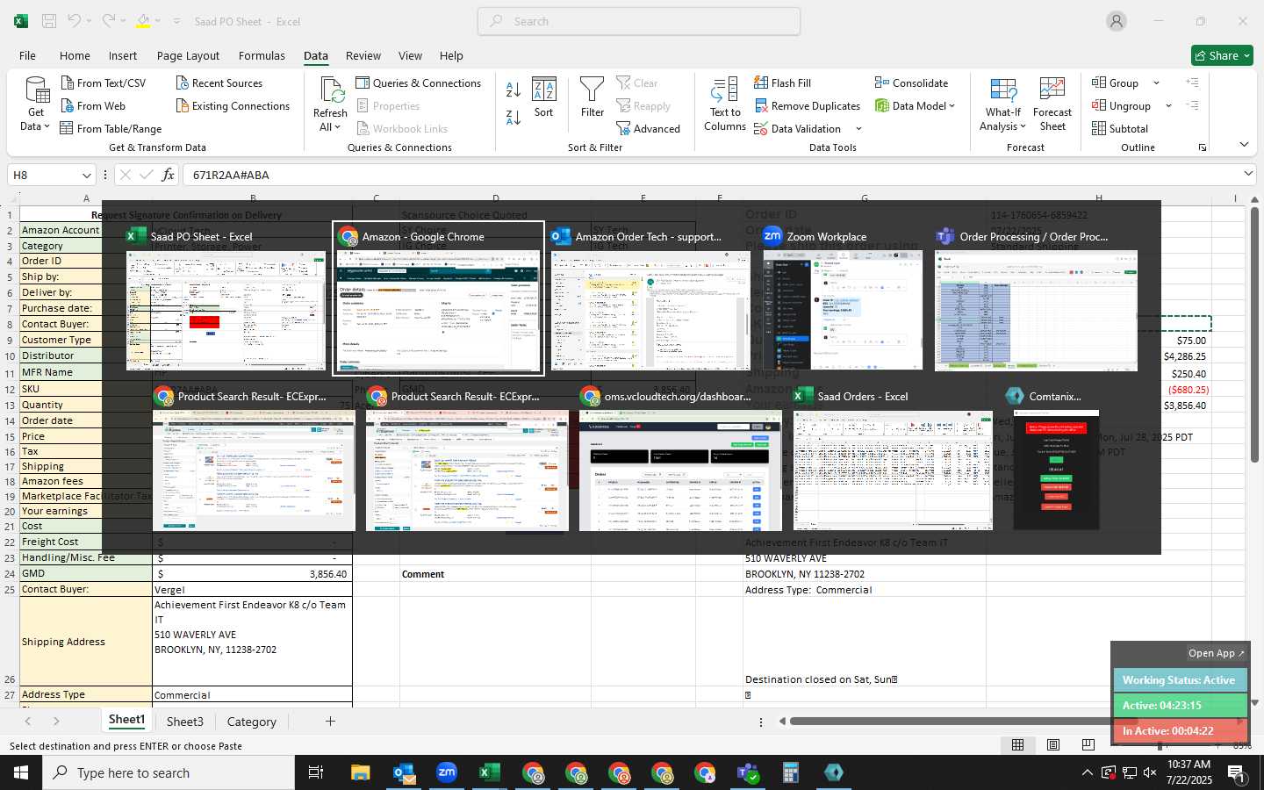Switch to Amazon - Google Chrome window thumbnail
This screenshot has width=1264, height=790.
[438, 298]
